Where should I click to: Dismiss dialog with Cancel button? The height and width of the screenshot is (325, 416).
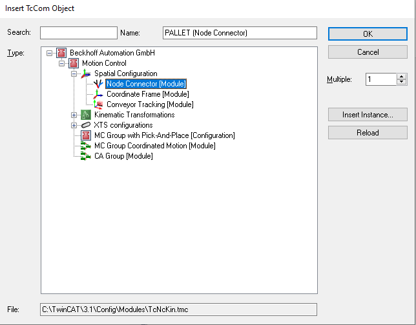point(368,52)
